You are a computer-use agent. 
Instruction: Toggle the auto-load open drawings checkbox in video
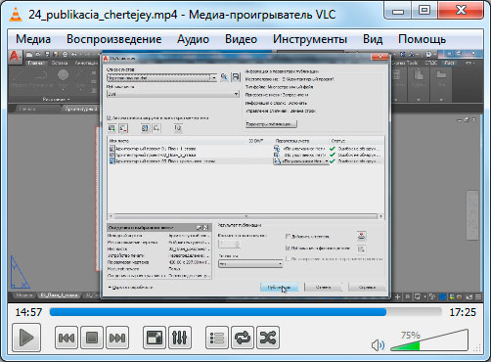[x=110, y=118]
